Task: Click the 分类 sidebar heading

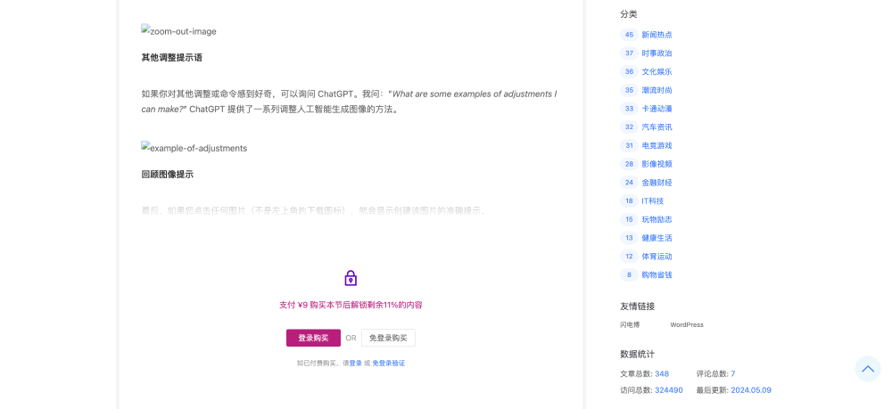Action: point(629,14)
